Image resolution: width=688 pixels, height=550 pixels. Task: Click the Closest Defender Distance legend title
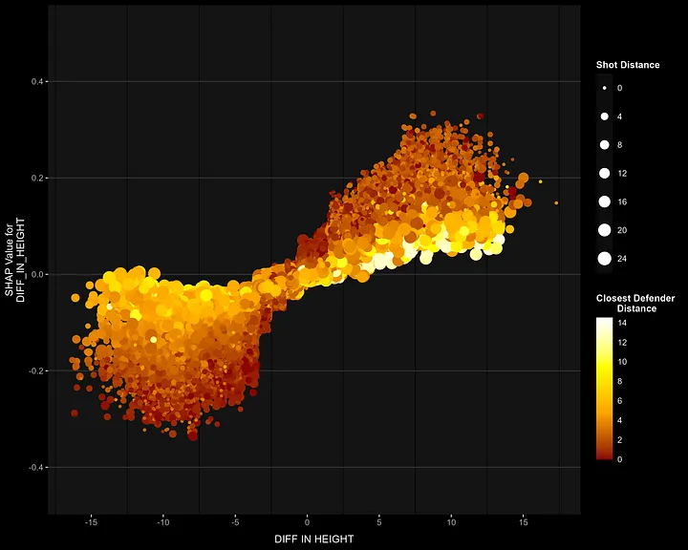click(x=634, y=304)
